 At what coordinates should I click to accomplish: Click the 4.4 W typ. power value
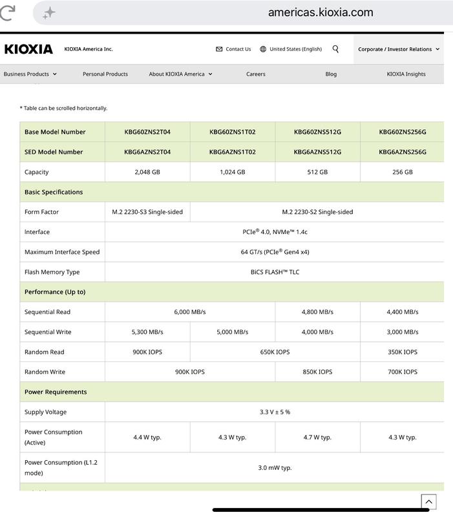click(147, 438)
